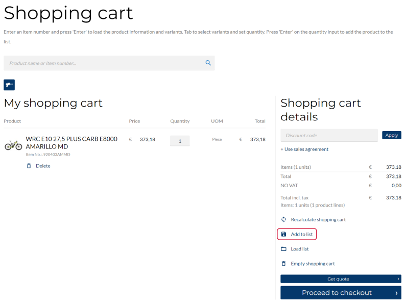This screenshot has height=306, width=405.
Task: Select the quantity box showing 1
Action: 180,141
